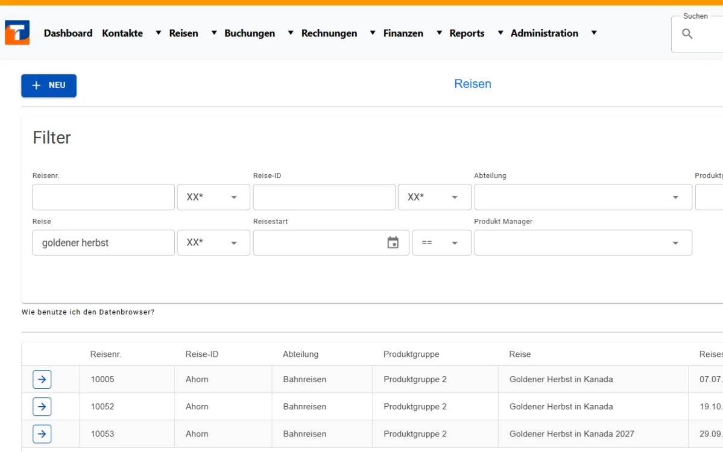Open the Dashboard menu item
The image size is (723, 452).
(x=68, y=33)
